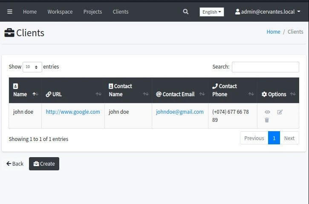Go to Workspace in the navbar
This screenshot has height=204, width=309.
pyautogui.click(x=60, y=11)
